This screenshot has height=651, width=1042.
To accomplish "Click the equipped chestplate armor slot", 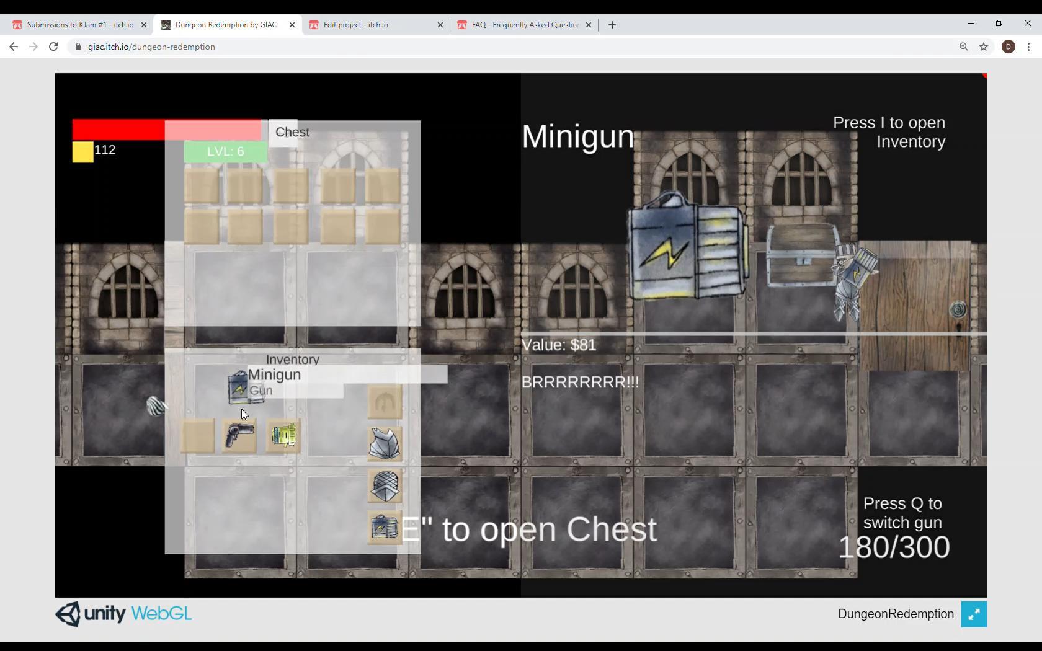I will click(385, 445).
